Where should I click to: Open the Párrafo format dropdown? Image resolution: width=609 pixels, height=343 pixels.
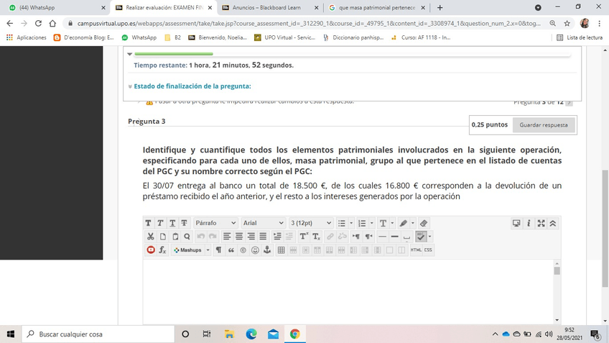pyautogui.click(x=216, y=224)
